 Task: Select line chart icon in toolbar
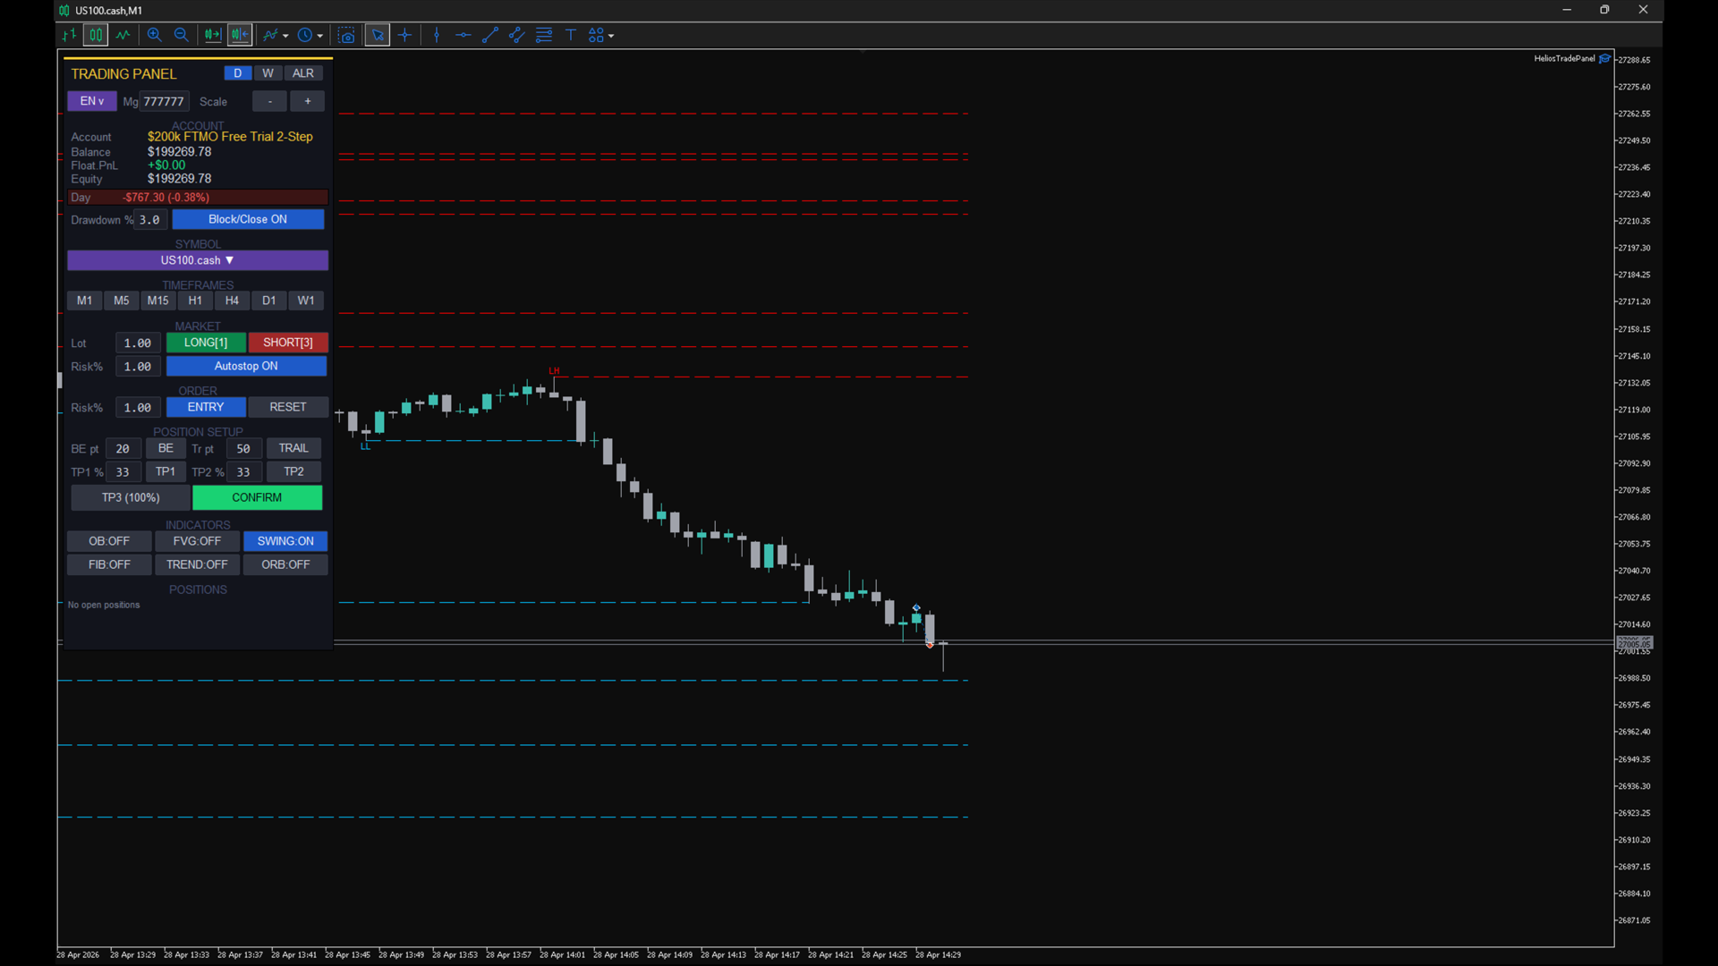123,35
